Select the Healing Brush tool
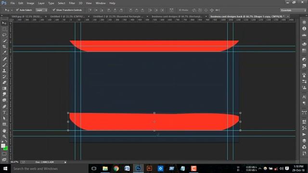 point(4,59)
